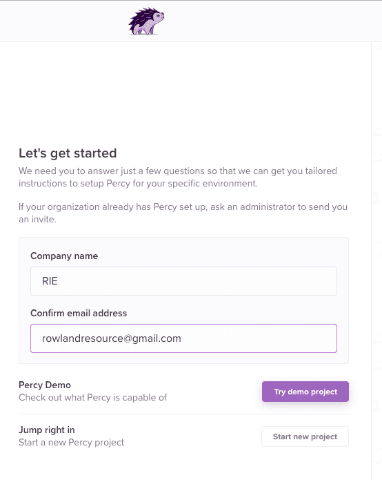The image size is (382, 480).
Task: Click the "Confirm email address" label
Action: click(x=79, y=313)
